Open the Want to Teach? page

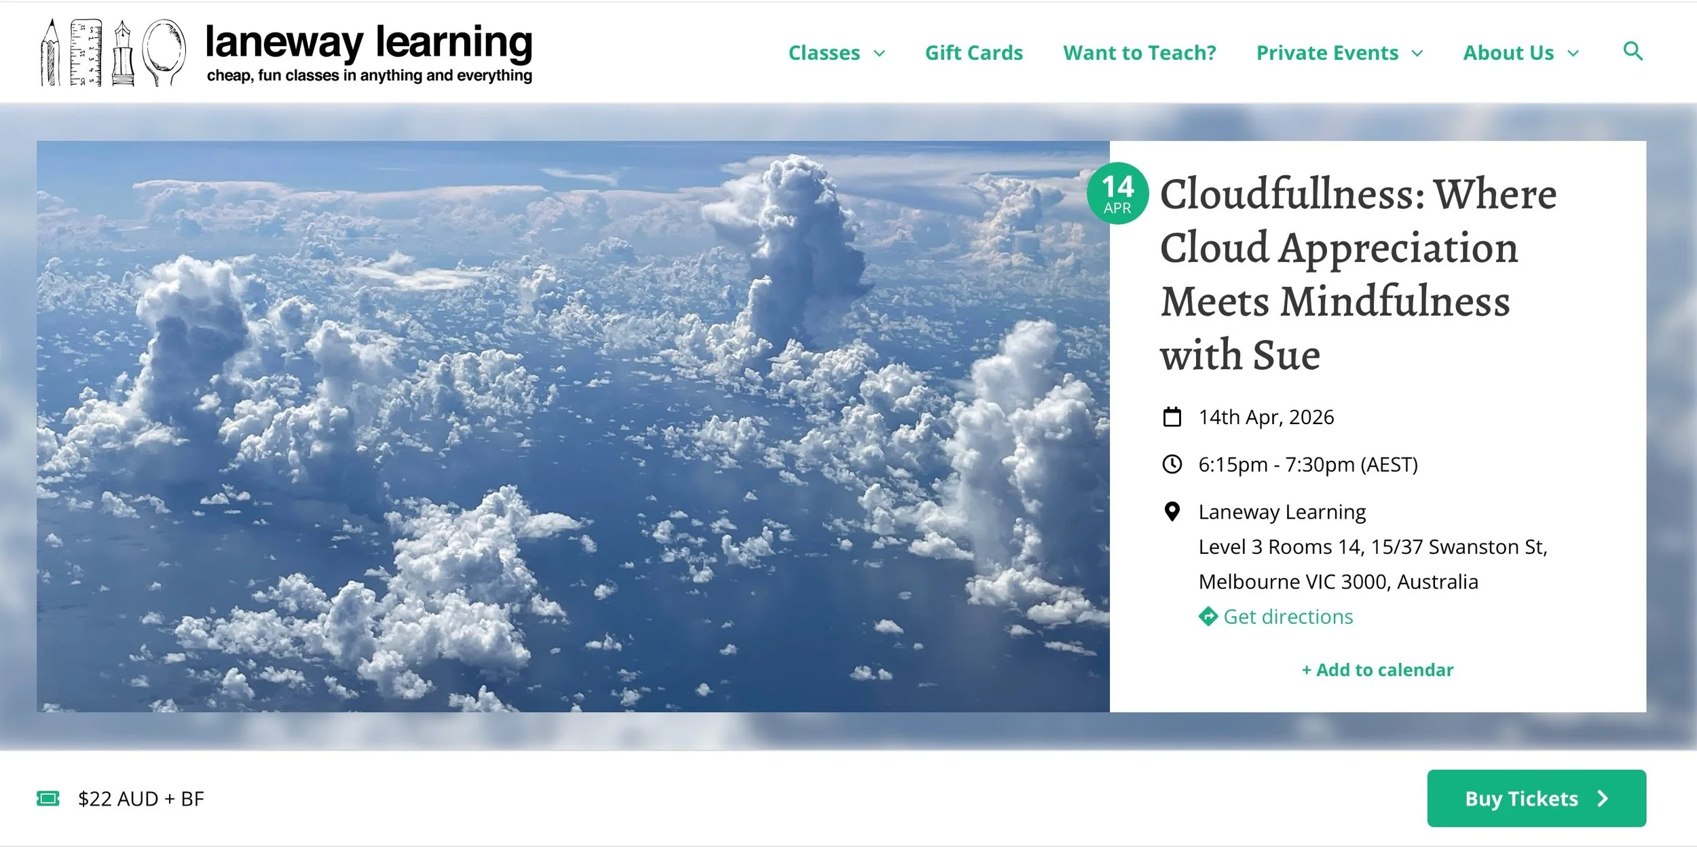(x=1139, y=53)
